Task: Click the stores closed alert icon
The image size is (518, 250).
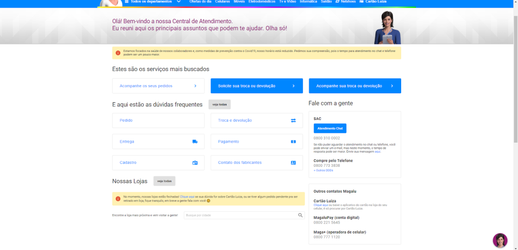Action: coord(118,199)
